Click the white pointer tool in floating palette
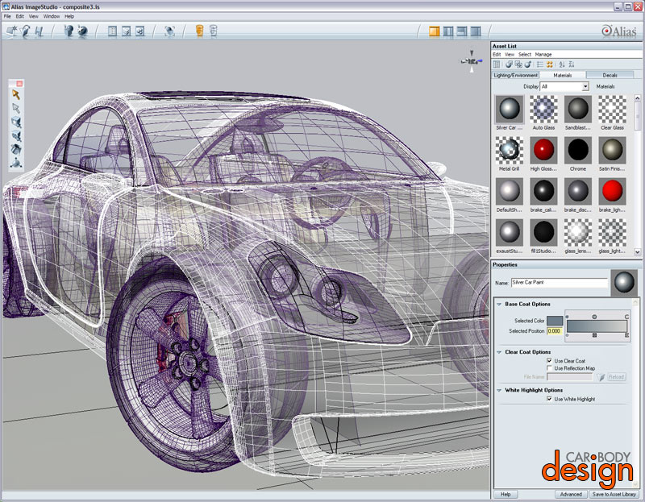Image resolution: width=645 pixels, height=502 pixels. pos(15,108)
